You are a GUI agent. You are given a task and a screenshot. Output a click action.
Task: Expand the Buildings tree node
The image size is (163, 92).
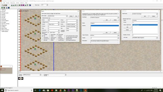(1, 19)
